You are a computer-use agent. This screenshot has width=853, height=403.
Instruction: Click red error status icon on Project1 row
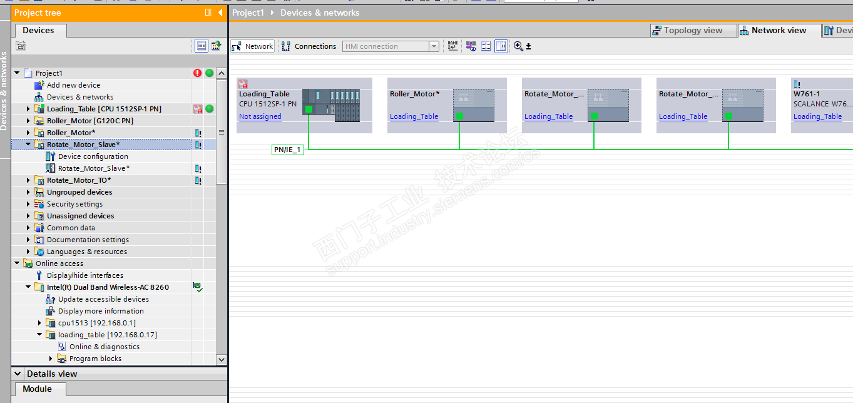click(x=198, y=73)
